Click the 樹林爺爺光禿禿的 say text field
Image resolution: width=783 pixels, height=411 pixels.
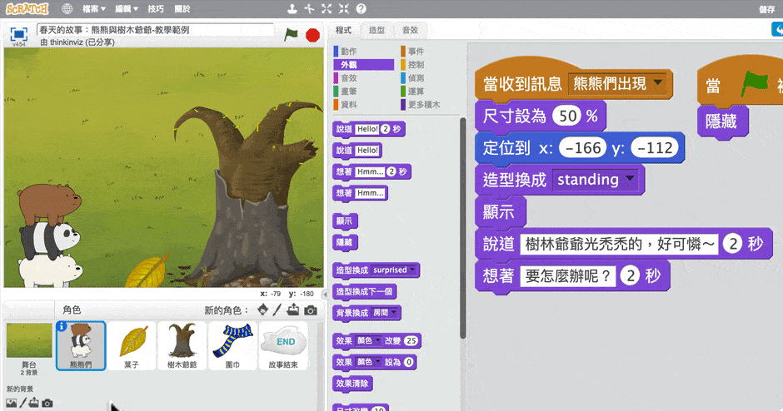tap(619, 245)
